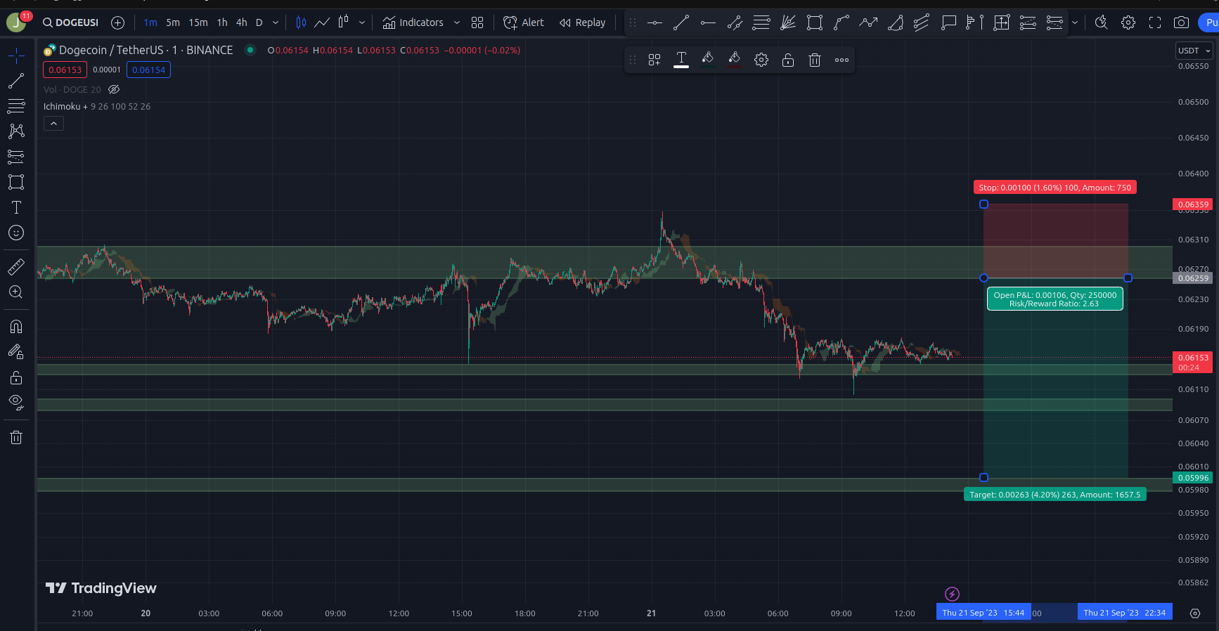
Task: Open the drawing templates icon in floating toolbar
Action: click(654, 60)
